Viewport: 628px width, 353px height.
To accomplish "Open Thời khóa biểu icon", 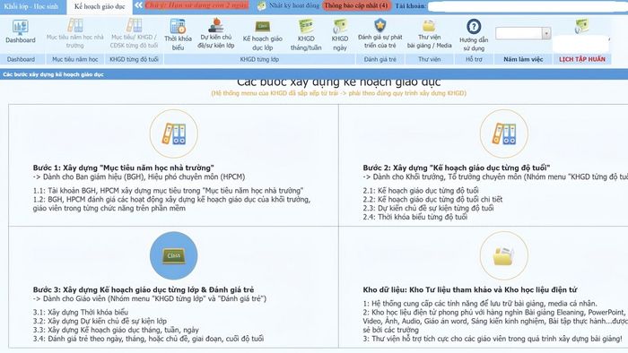I will [x=178, y=26].
